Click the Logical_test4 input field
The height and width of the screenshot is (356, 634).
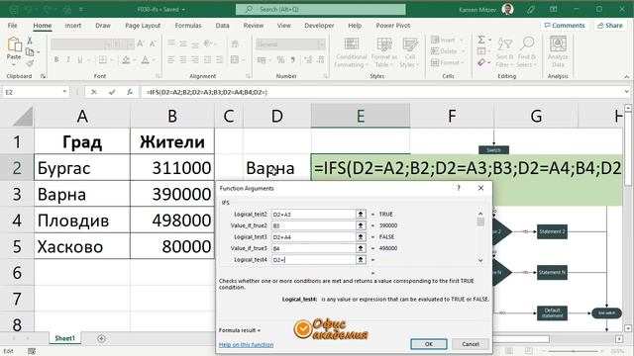313,259
